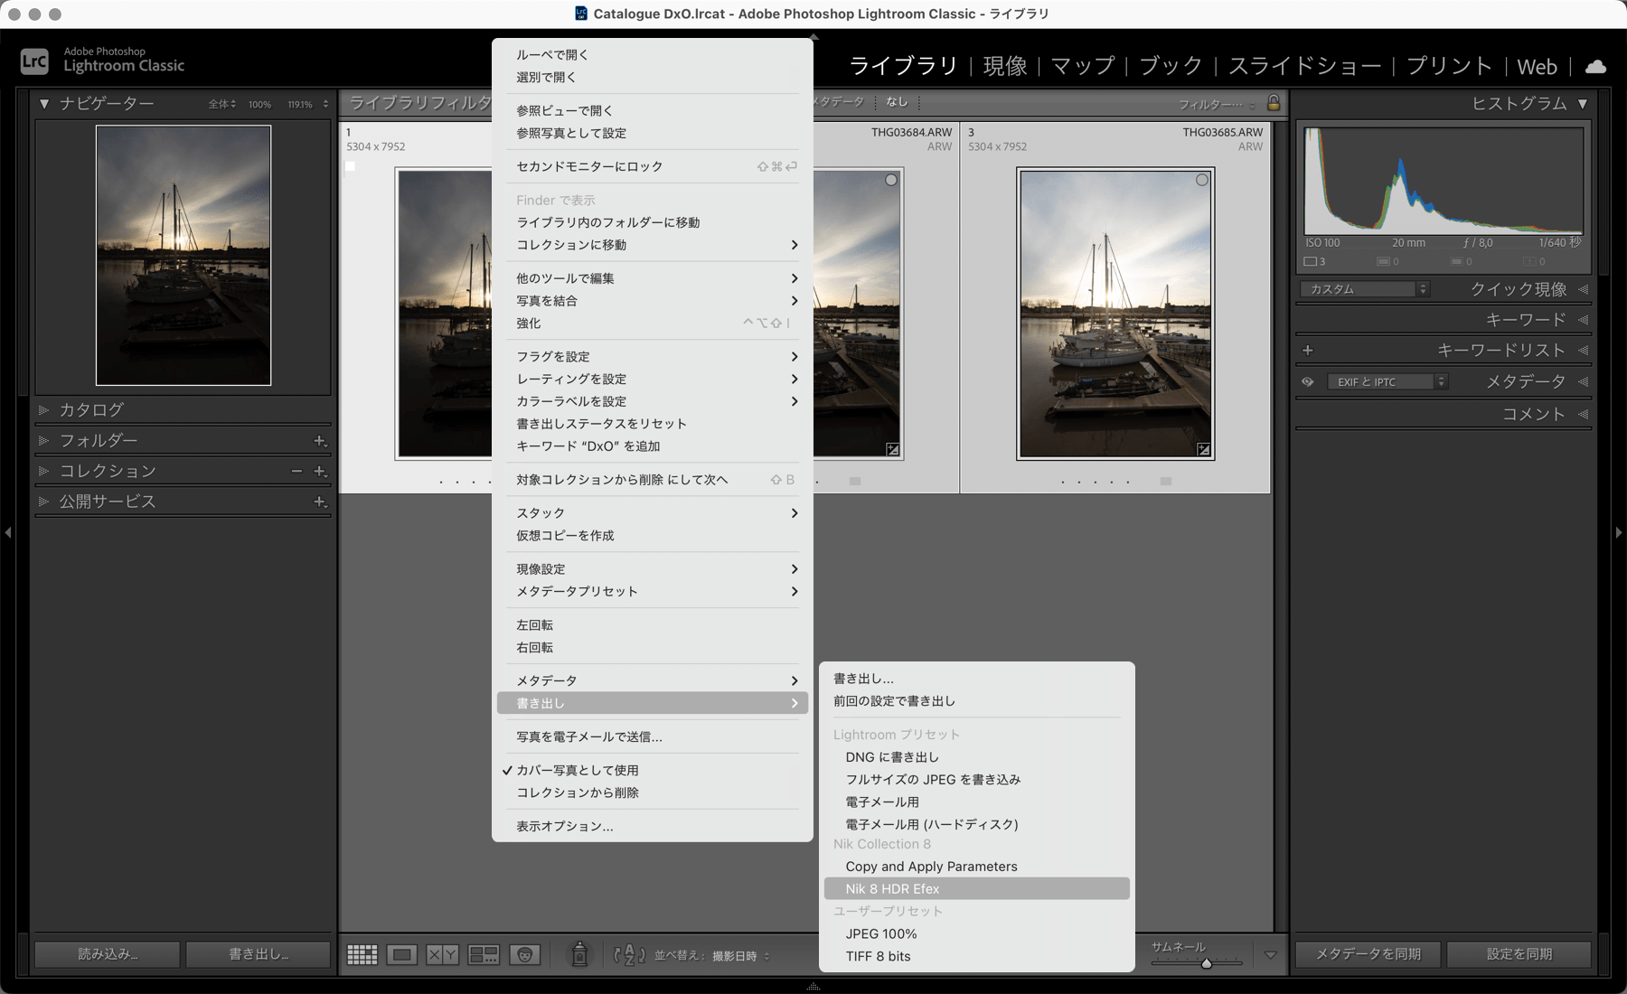The height and width of the screenshot is (994, 1627).
Task: Toggle metadata eye visibility icon
Action: click(1308, 382)
